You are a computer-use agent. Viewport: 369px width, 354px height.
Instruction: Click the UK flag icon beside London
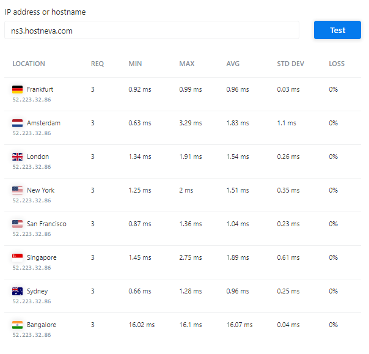pos(18,157)
